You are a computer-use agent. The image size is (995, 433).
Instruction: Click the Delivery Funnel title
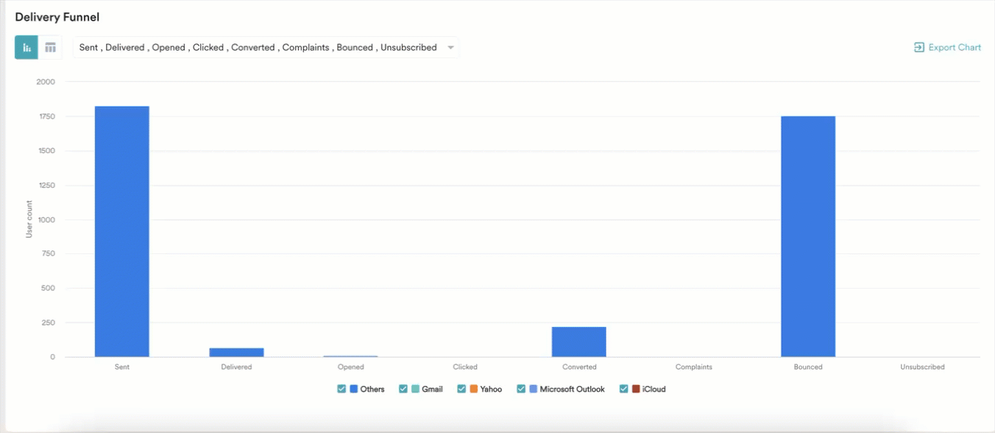[57, 16]
